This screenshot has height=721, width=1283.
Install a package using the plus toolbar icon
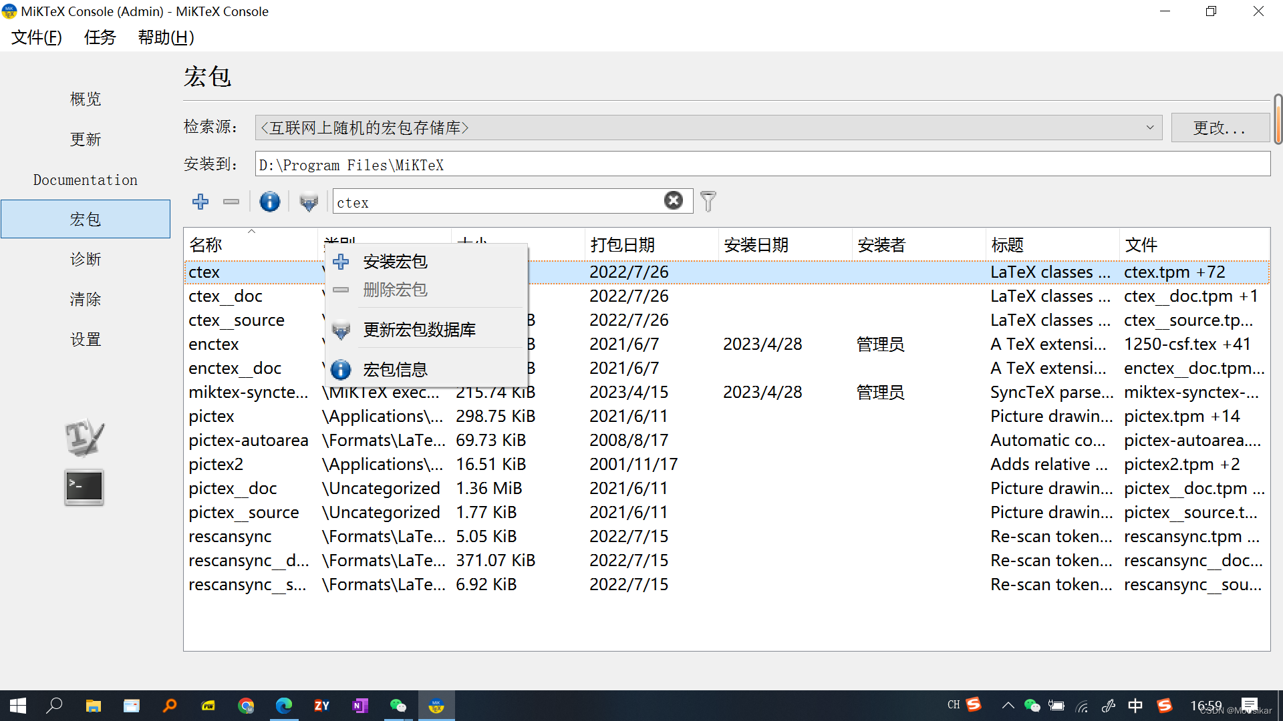[200, 202]
